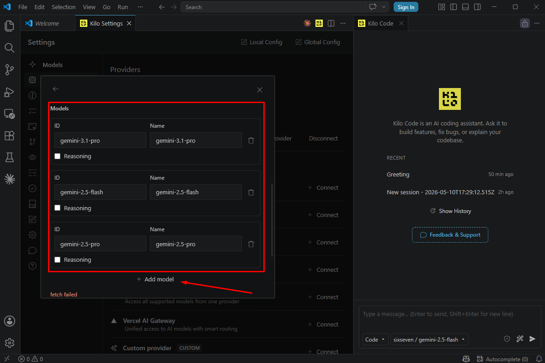The width and height of the screenshot is (545, 363).
Task: Open the Claude starburst view in activity bar
Action: coord(10,179)
